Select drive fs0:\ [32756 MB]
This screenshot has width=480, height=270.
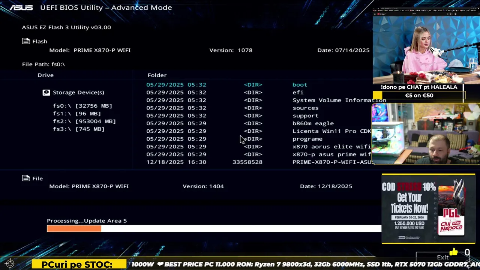(x=82, y=106)
